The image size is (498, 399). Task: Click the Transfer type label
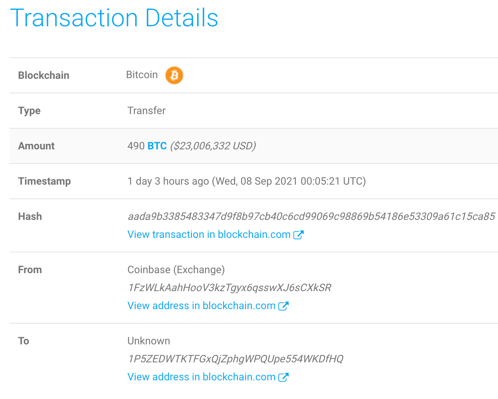[147, 111]
